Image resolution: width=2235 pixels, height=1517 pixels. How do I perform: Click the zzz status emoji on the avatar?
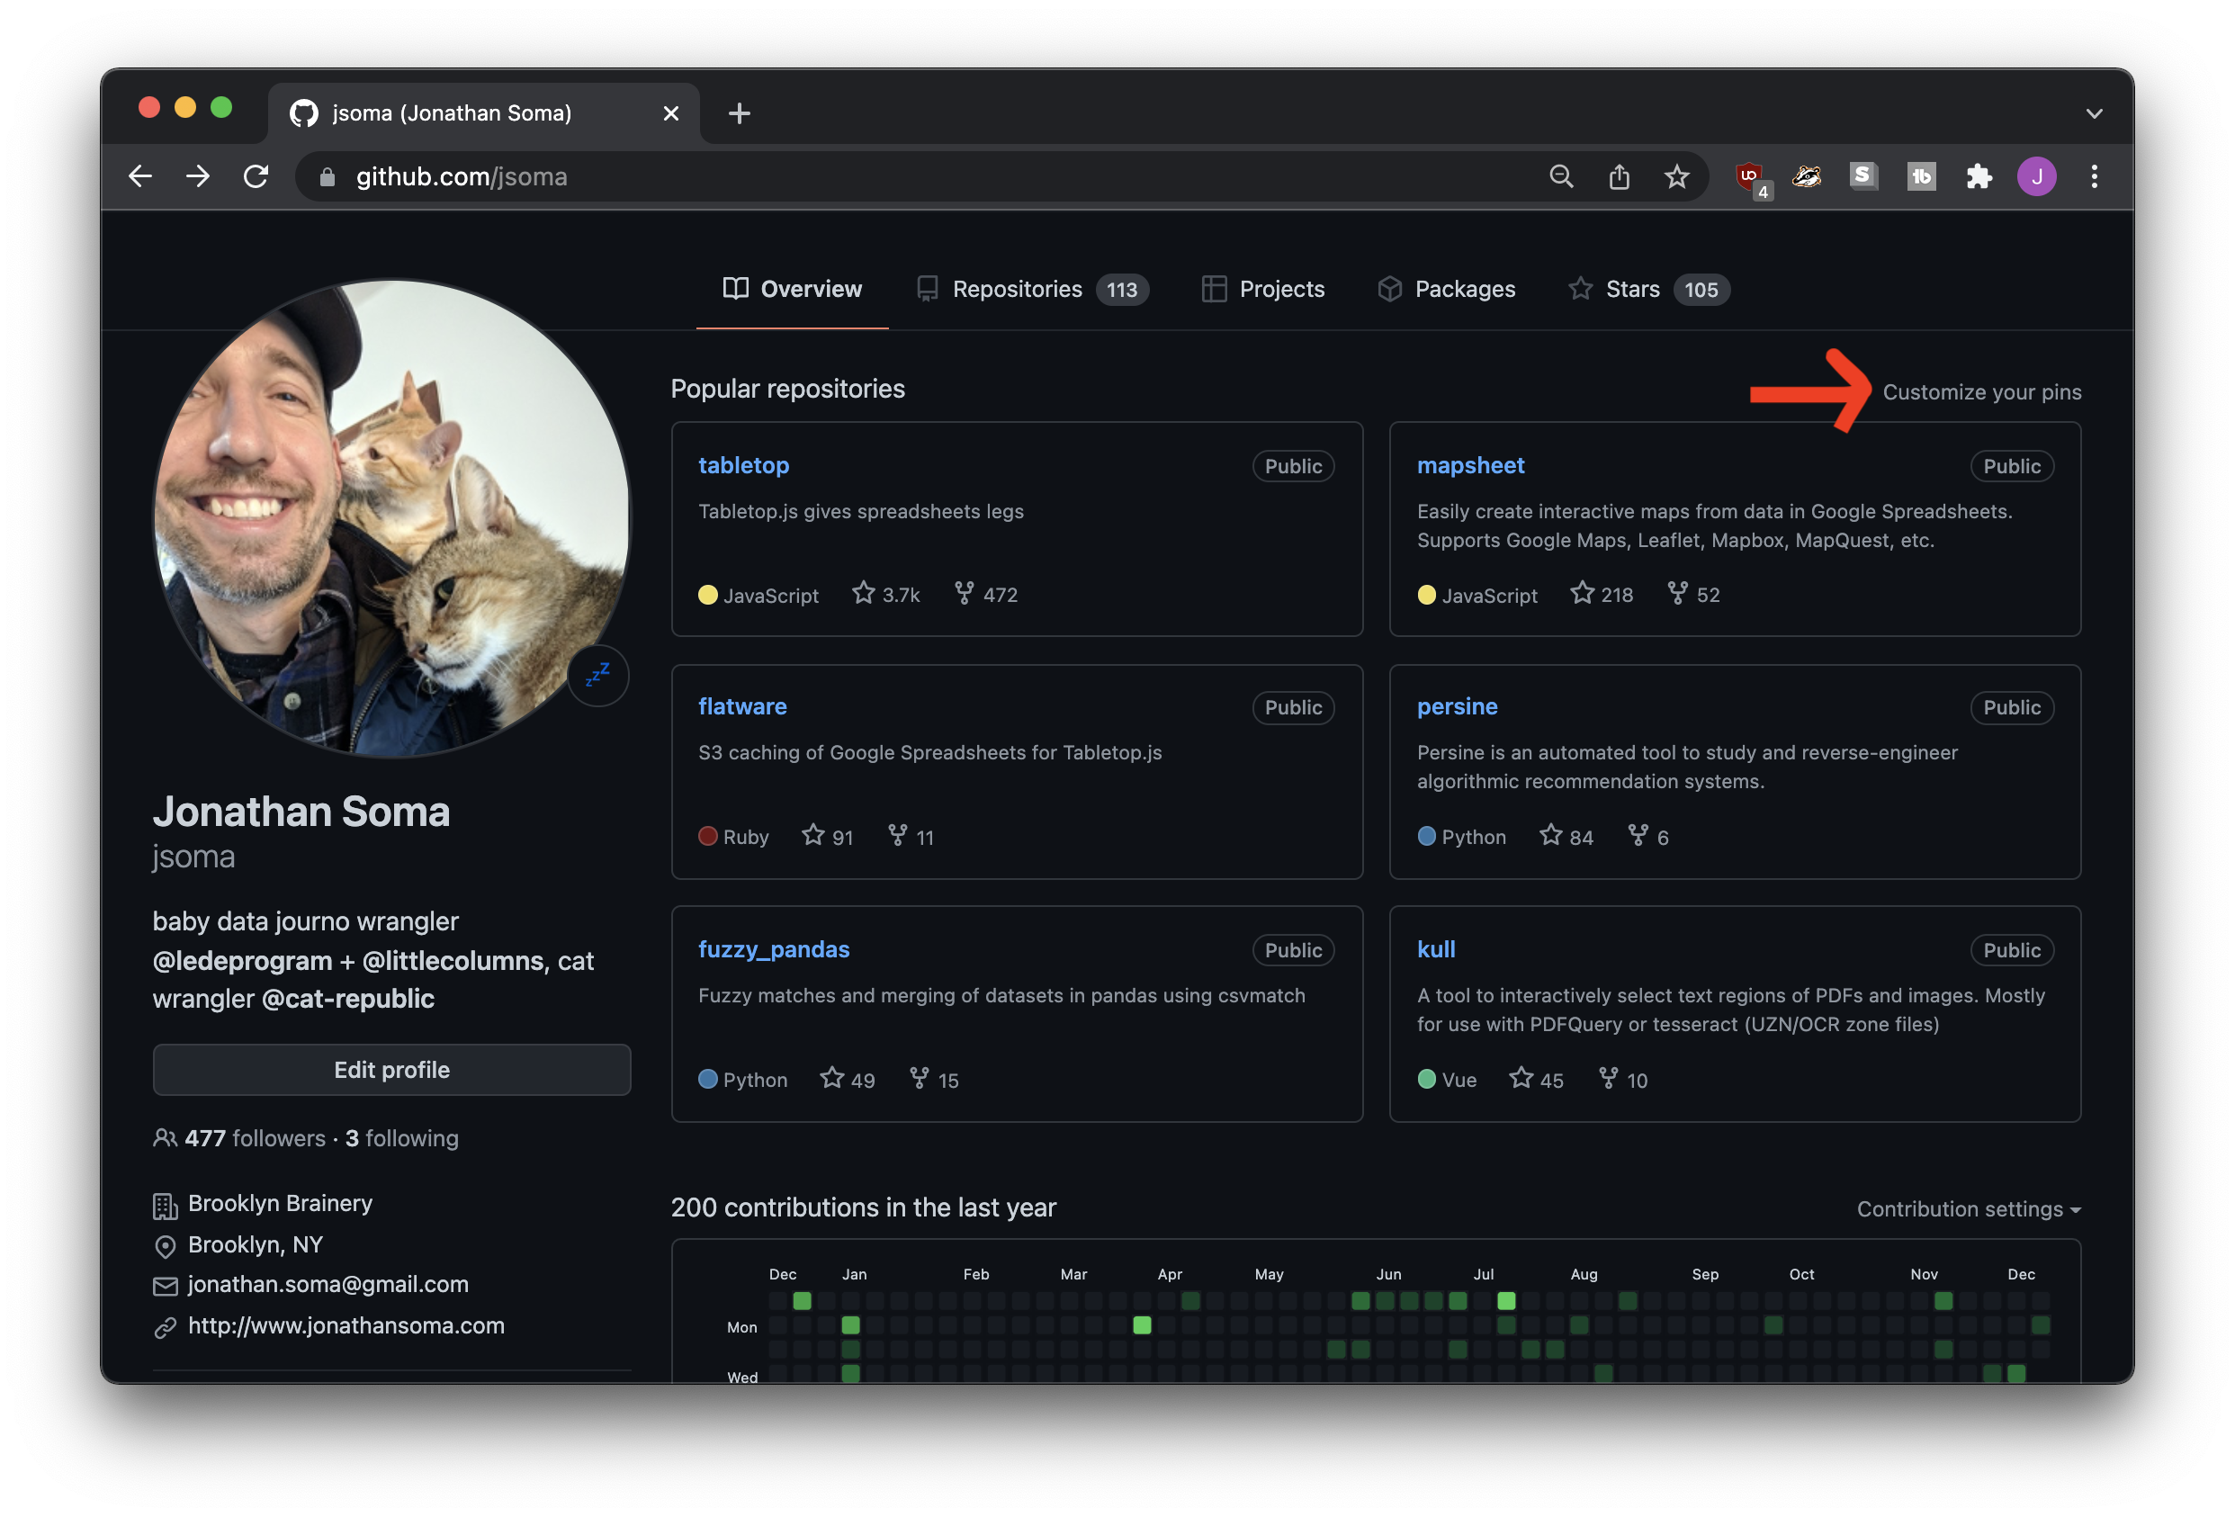(597, 676)
